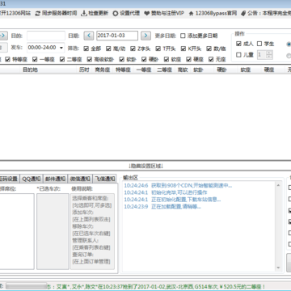Open 12306Bypass official site home icon
This screenshot has height=291, width=291.
pos(192,13)
